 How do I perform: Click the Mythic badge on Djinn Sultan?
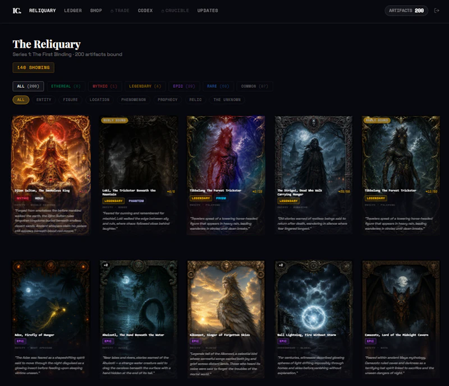pos(22,198)
